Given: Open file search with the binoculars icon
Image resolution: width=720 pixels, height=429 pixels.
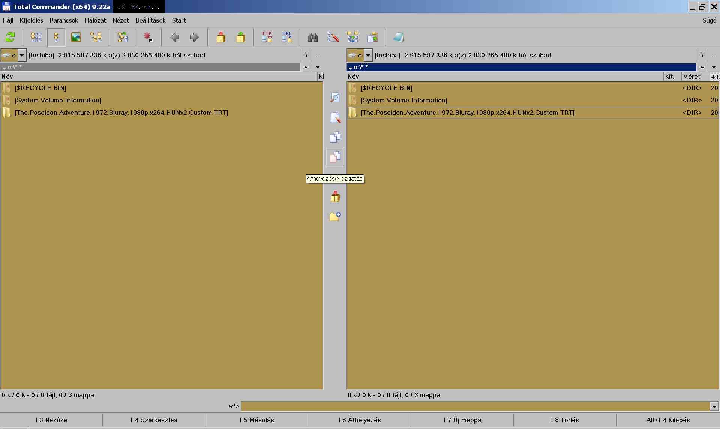Looking at the screenshot, I should (x=313, y=37).
